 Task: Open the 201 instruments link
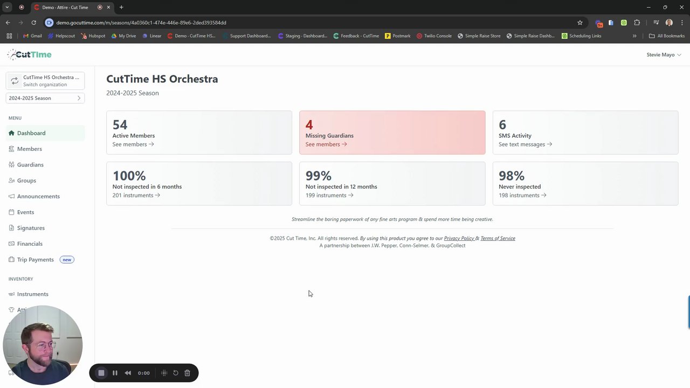point(136,195)
